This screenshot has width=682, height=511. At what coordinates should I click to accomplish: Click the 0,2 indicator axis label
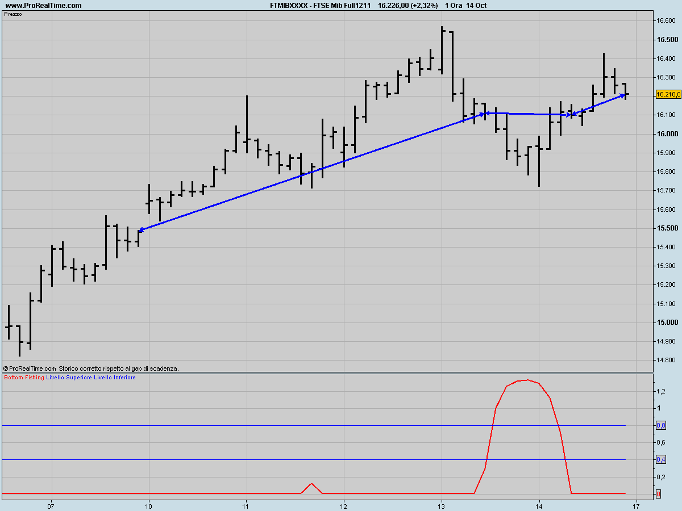click(661, 477)
